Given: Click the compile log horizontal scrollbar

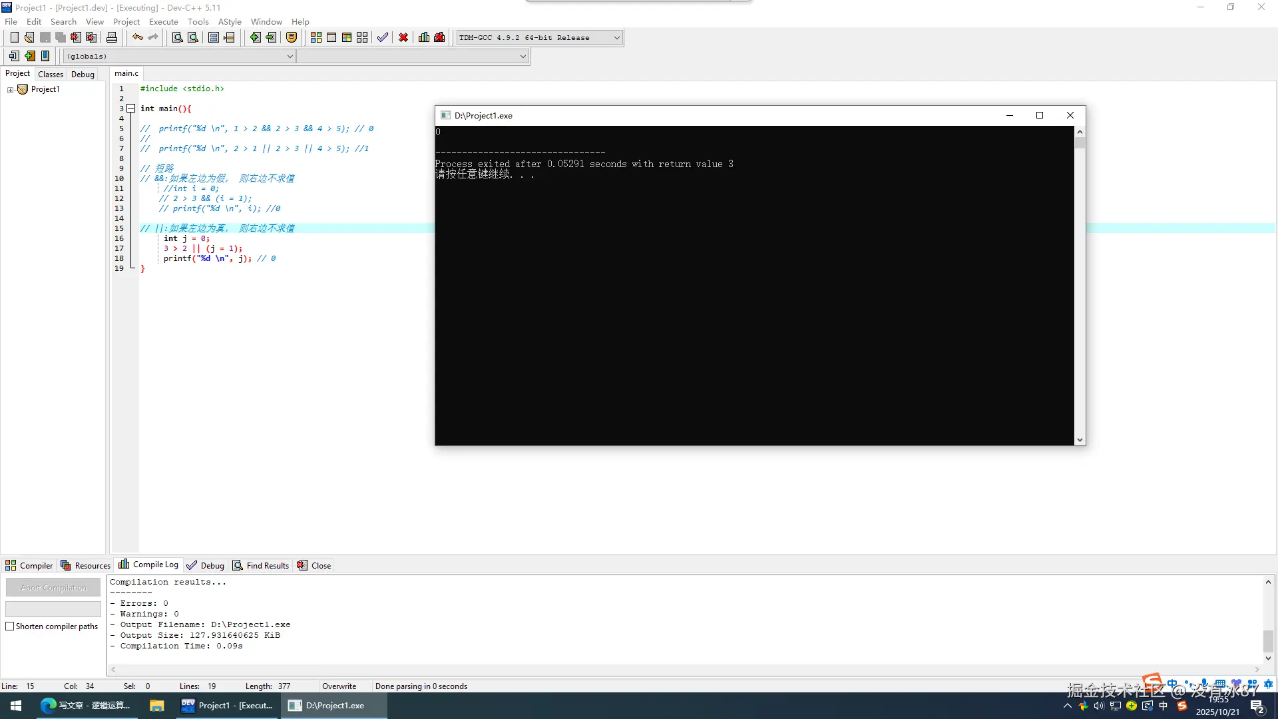Looking at the screenshot, I should click(686, 669).
